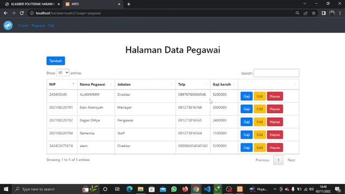Click Hapus button for ALAMMMM
Image resolution: width=345 pixels, height=194 pixels.
click(275, 96)
